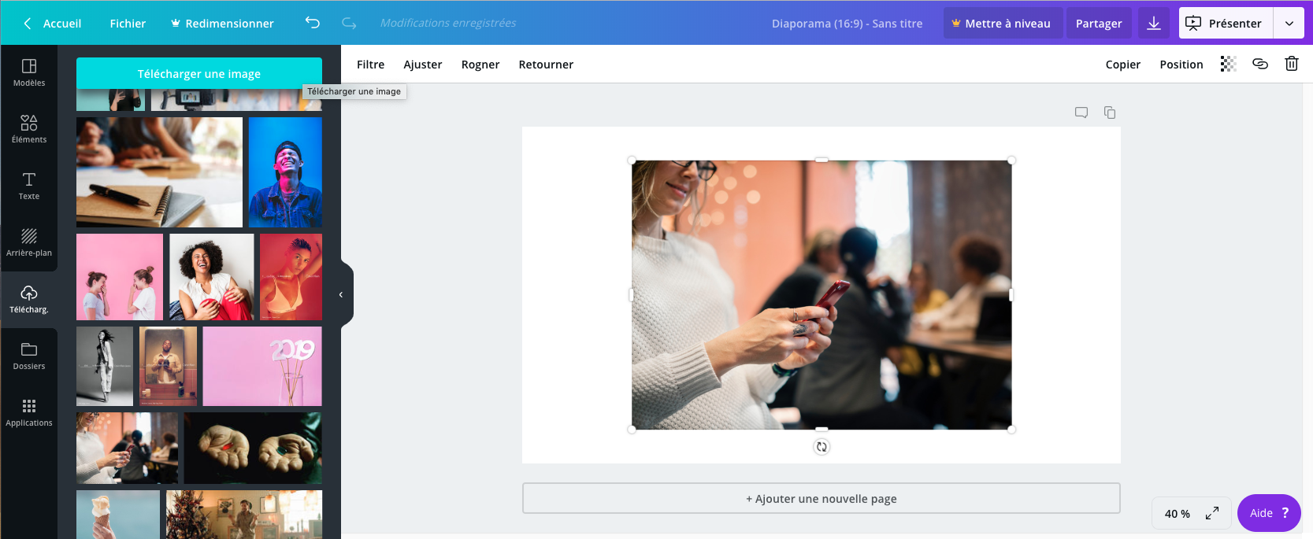Image resolution: width=1313 pixels, height=539 pixels.
Task: Collapse the side panel with the arrow
Action: [x=341, y=294]
